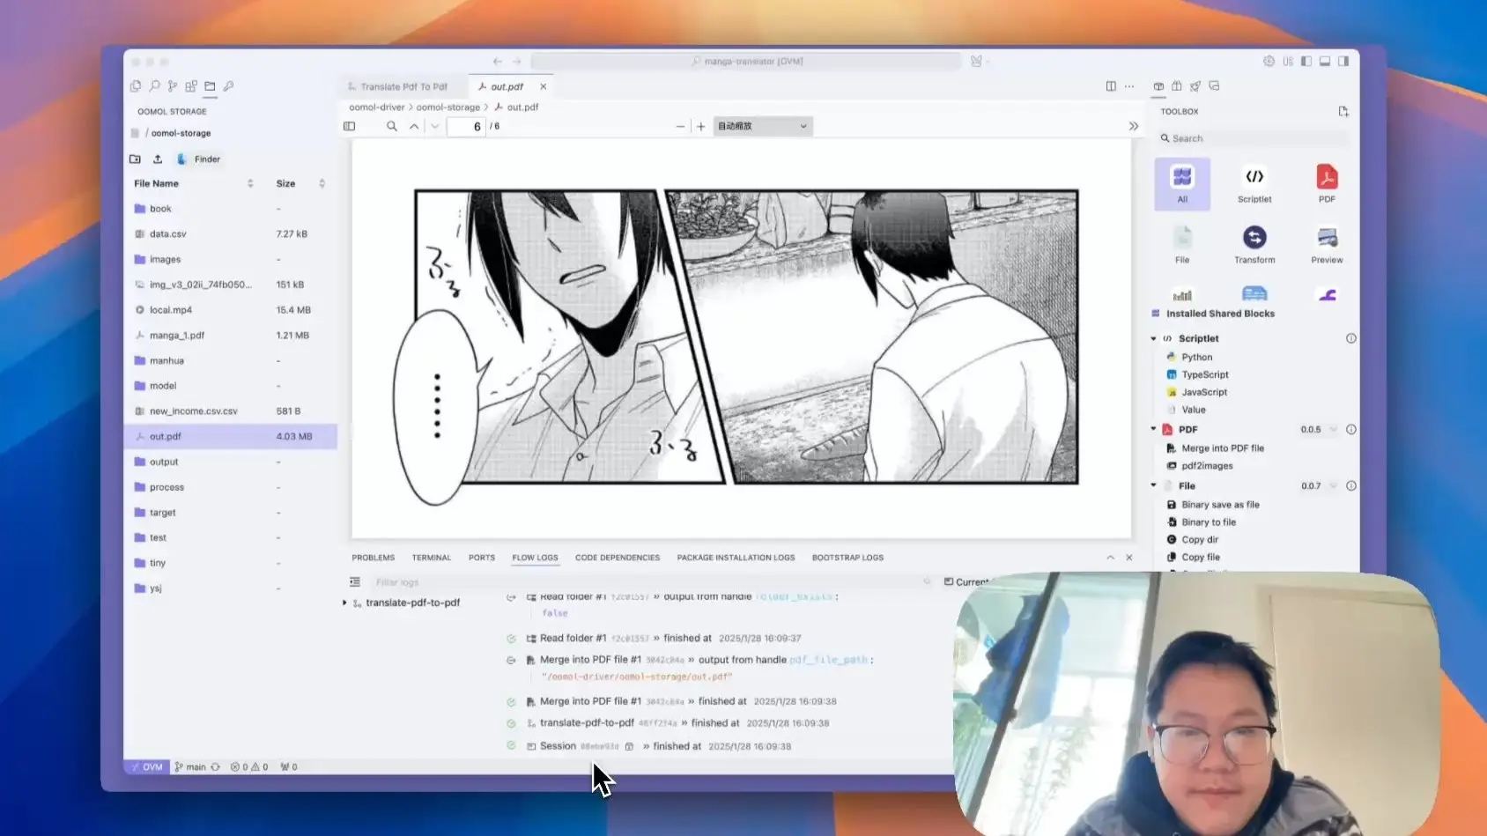Open the images folder
The height and width of the screenshot is (836, 1487).
pyautogui.click(x=230, y=260)
